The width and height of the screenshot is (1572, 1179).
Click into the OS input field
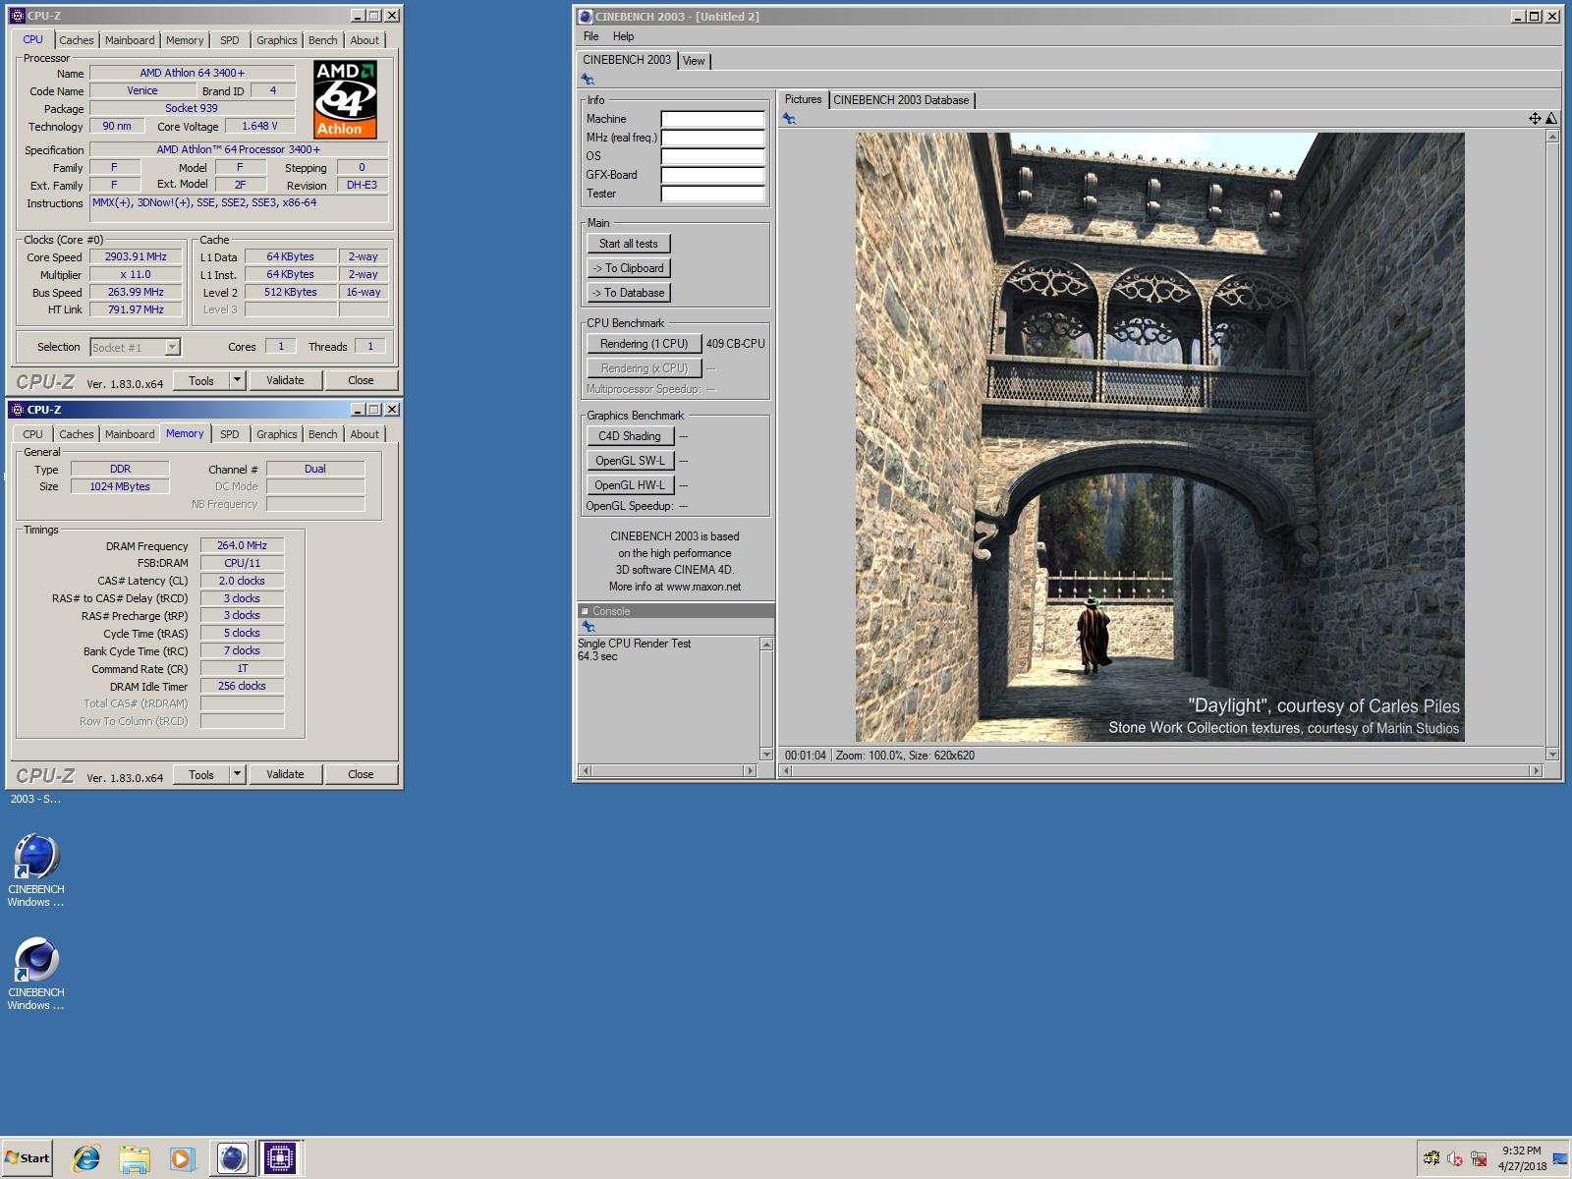(x=712, y=156)
